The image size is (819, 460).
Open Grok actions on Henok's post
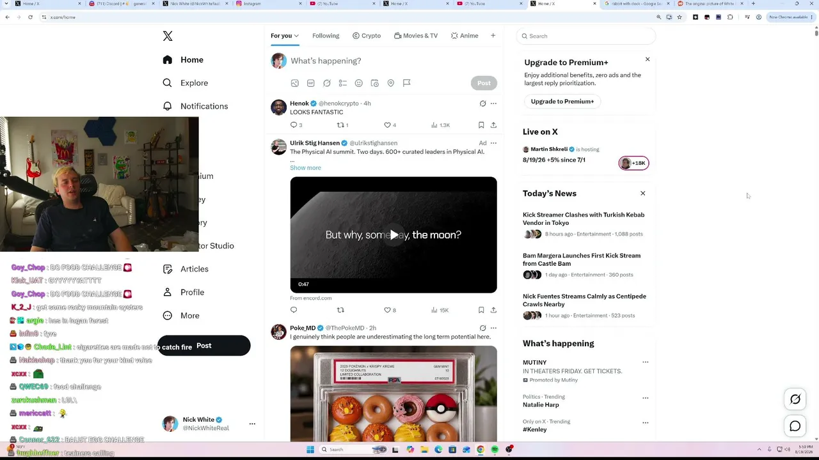482,103
